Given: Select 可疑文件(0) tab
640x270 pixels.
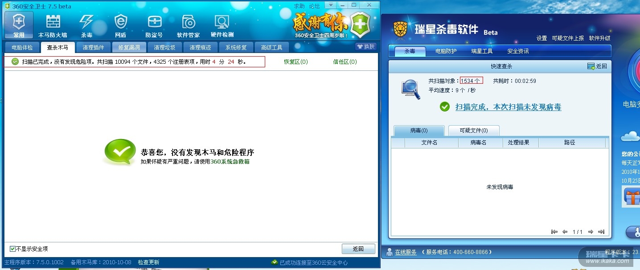Looking at the screenshot, I should [x=474, y=131].
